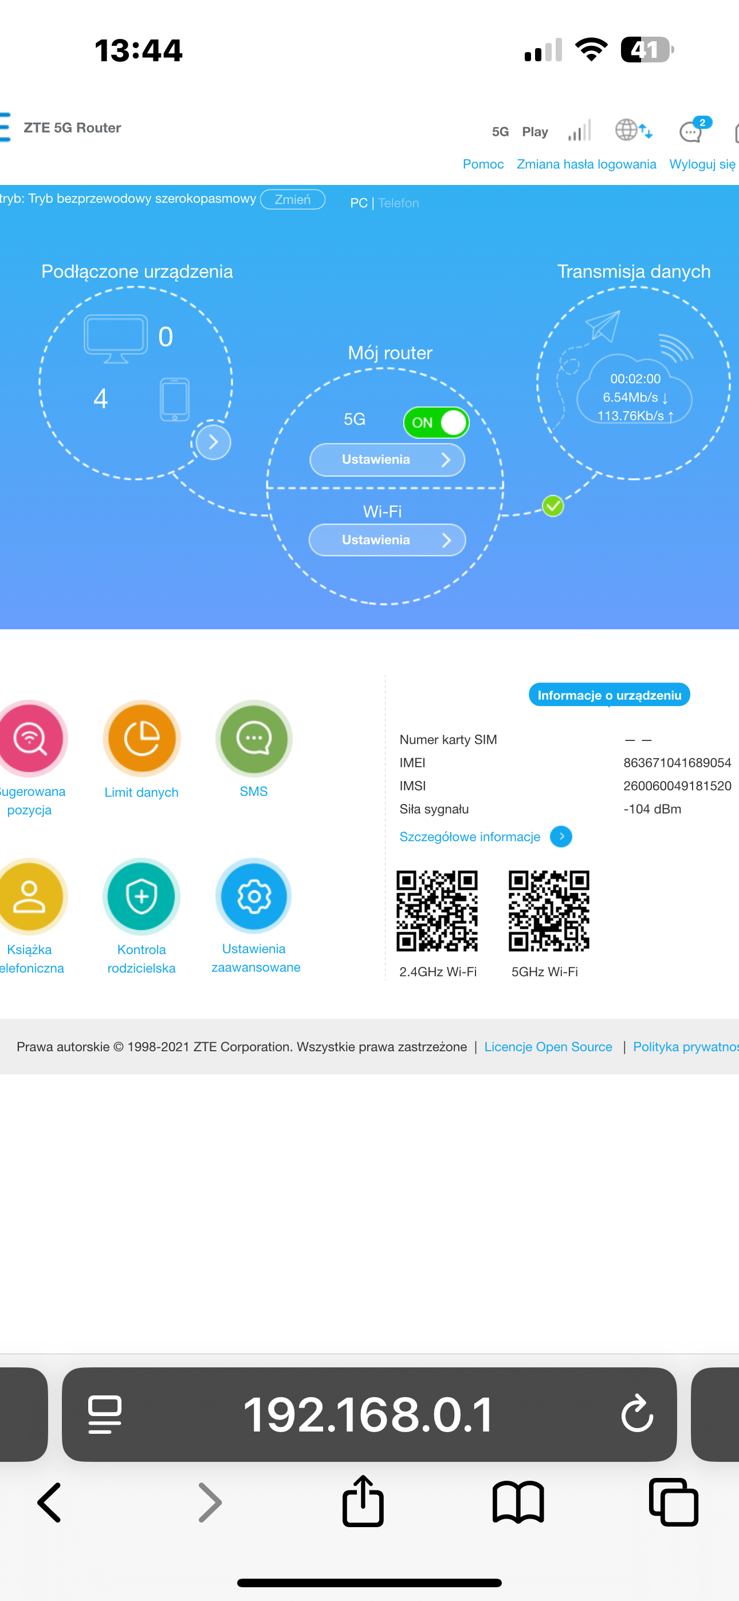Click Zmiana hasła logowania link
This screenshot has height=1601, width=739.
pos(586,164)
